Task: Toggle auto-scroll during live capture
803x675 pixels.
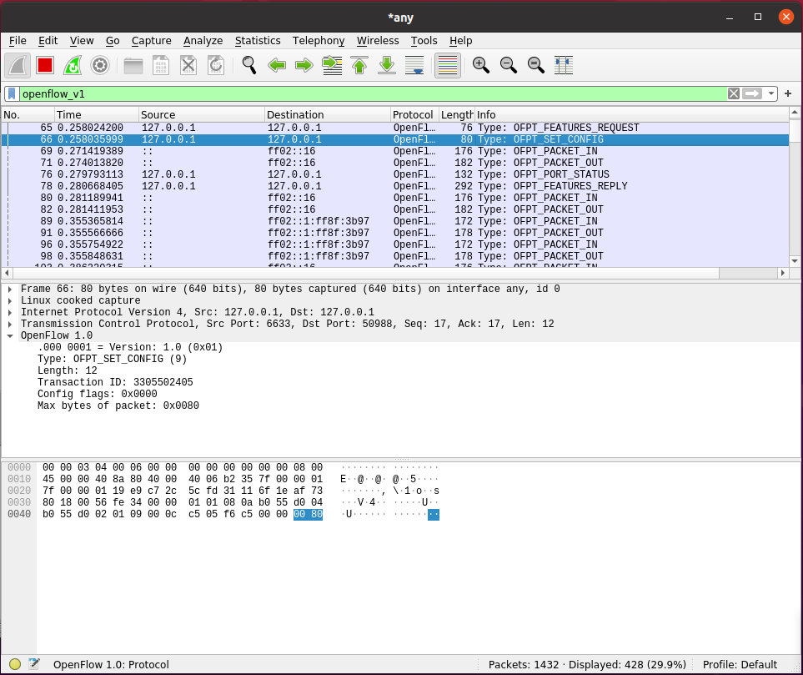Action: click(x=414, y=66)
